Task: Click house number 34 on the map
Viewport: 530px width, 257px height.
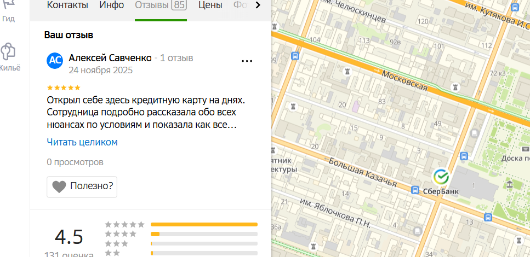Action: click(430, 254)
